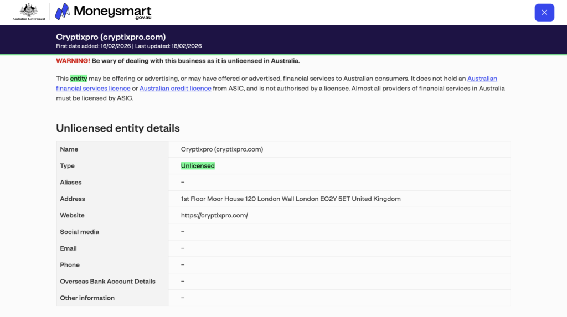Click the London Wall address value
The image size is (567, 317).
point(291,199)
